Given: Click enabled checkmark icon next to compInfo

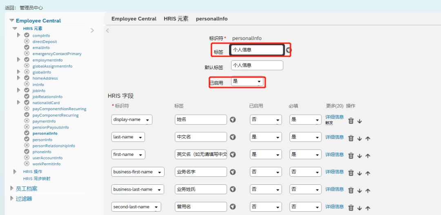Looking at the screenshot, I should point(27,35).
